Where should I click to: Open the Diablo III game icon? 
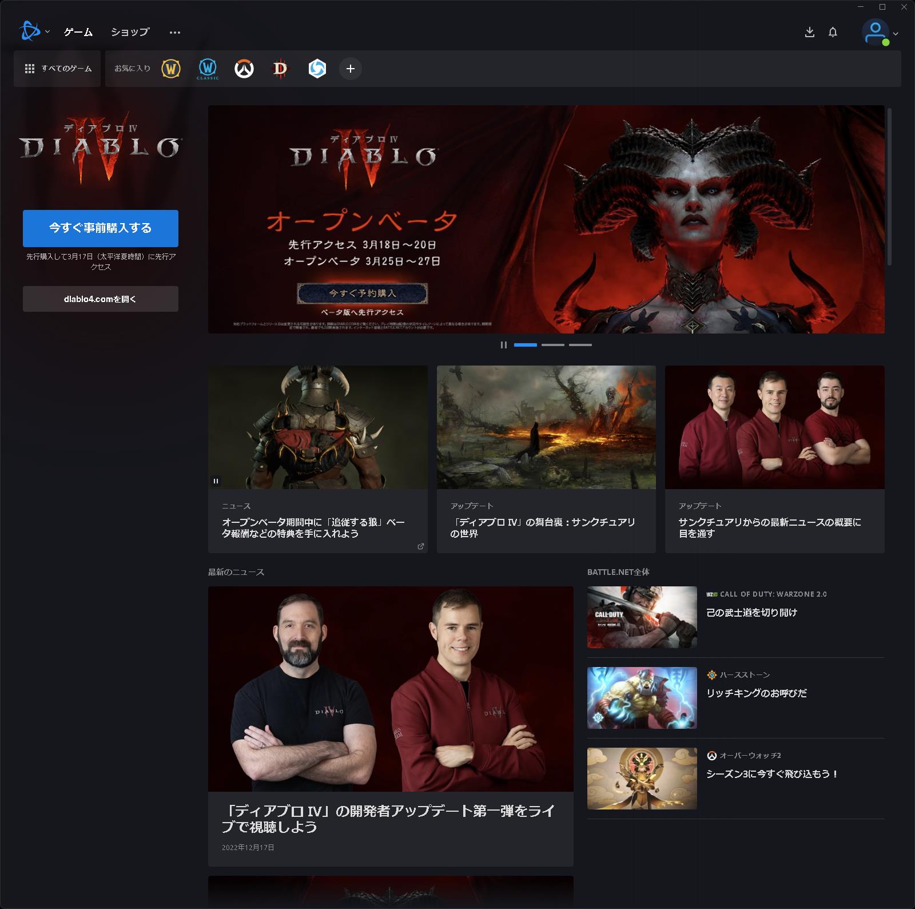pos(280,69)
